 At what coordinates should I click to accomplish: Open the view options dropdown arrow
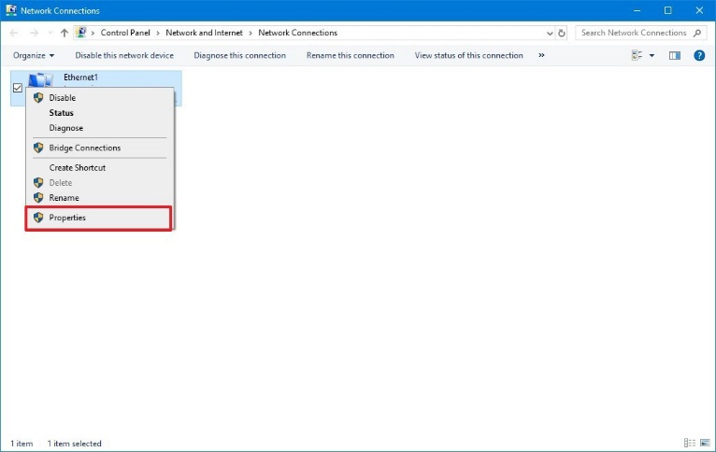tap(652, 56)
